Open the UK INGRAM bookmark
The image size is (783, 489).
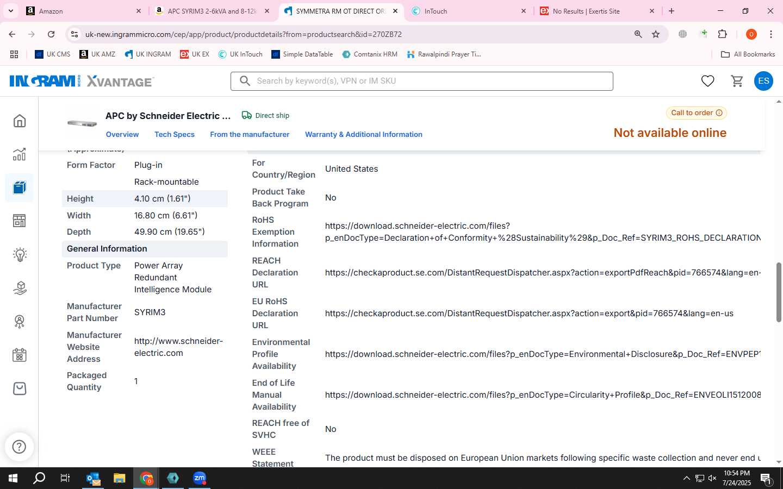click(x=148, y=54)
